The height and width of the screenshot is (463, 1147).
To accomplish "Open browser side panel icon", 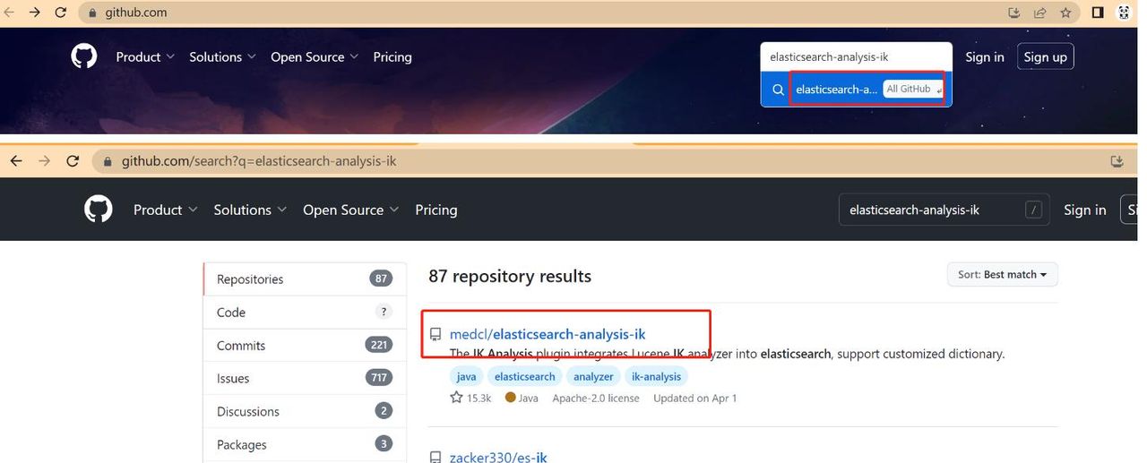I will pos(1098,13).
